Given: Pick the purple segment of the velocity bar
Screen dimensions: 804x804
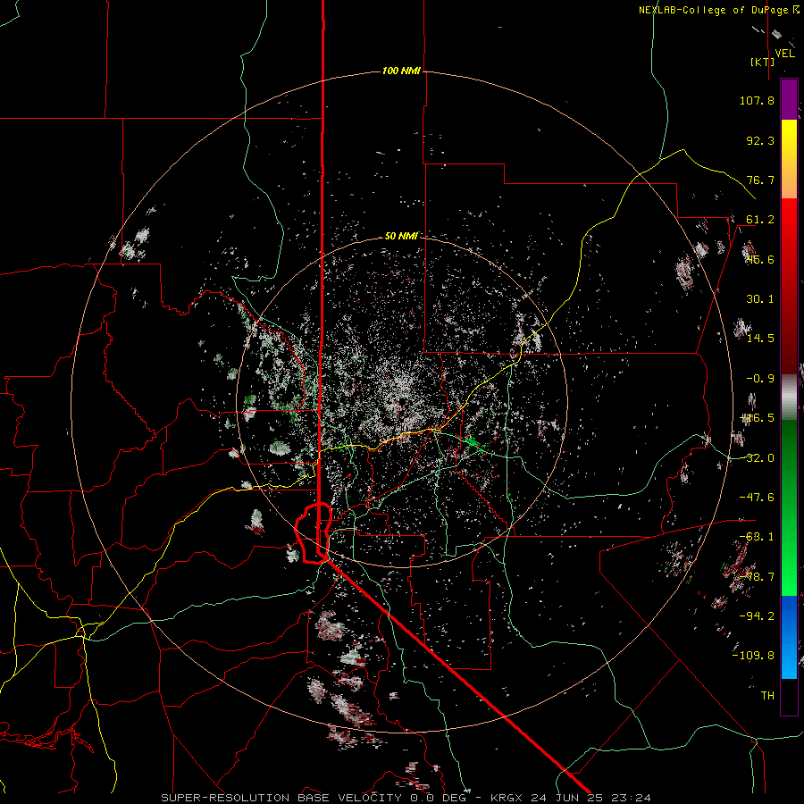Looking at the screenshot, I should point(789,99).
